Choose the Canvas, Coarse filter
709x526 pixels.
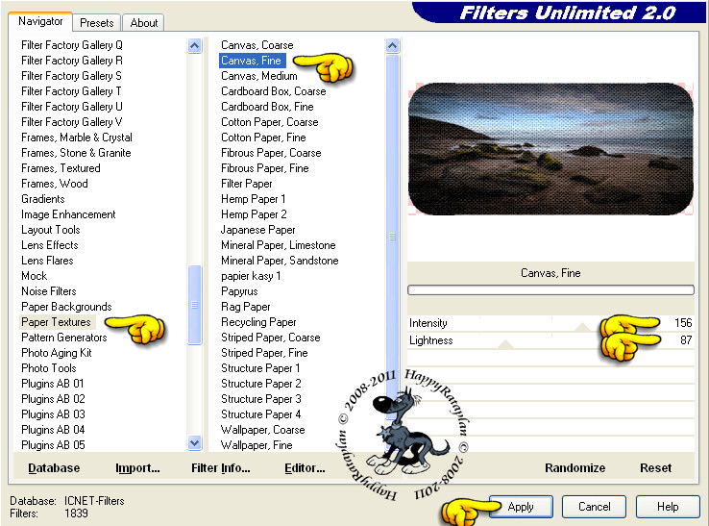[x=257, y=45]
